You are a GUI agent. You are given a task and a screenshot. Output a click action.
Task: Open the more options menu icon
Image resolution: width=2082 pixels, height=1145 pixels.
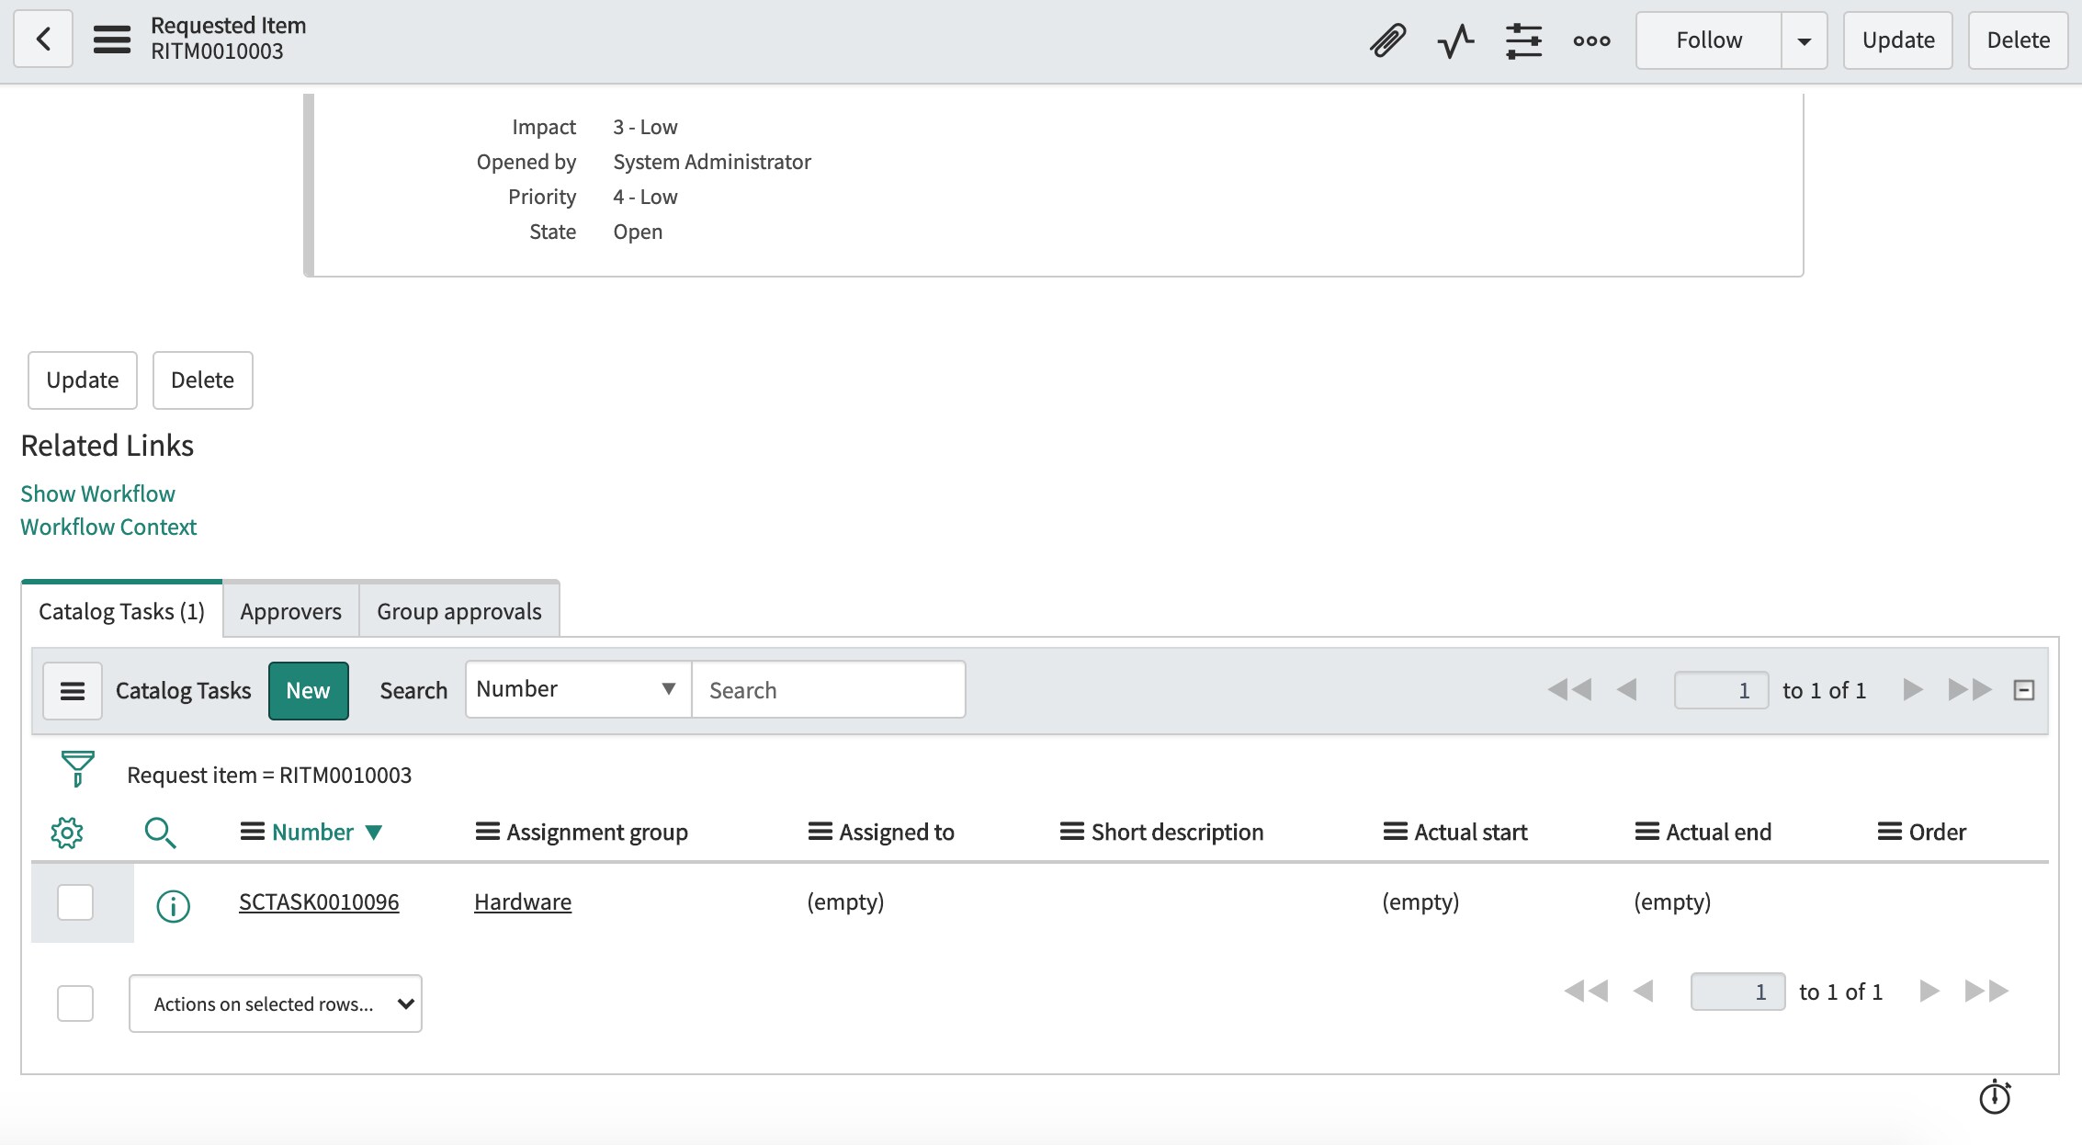[x=1590, y=40]
